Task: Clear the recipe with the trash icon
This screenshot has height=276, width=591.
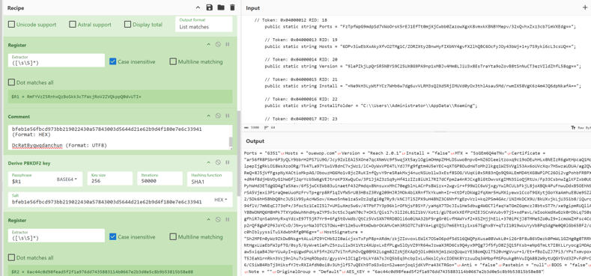Action: pos(232,7)
